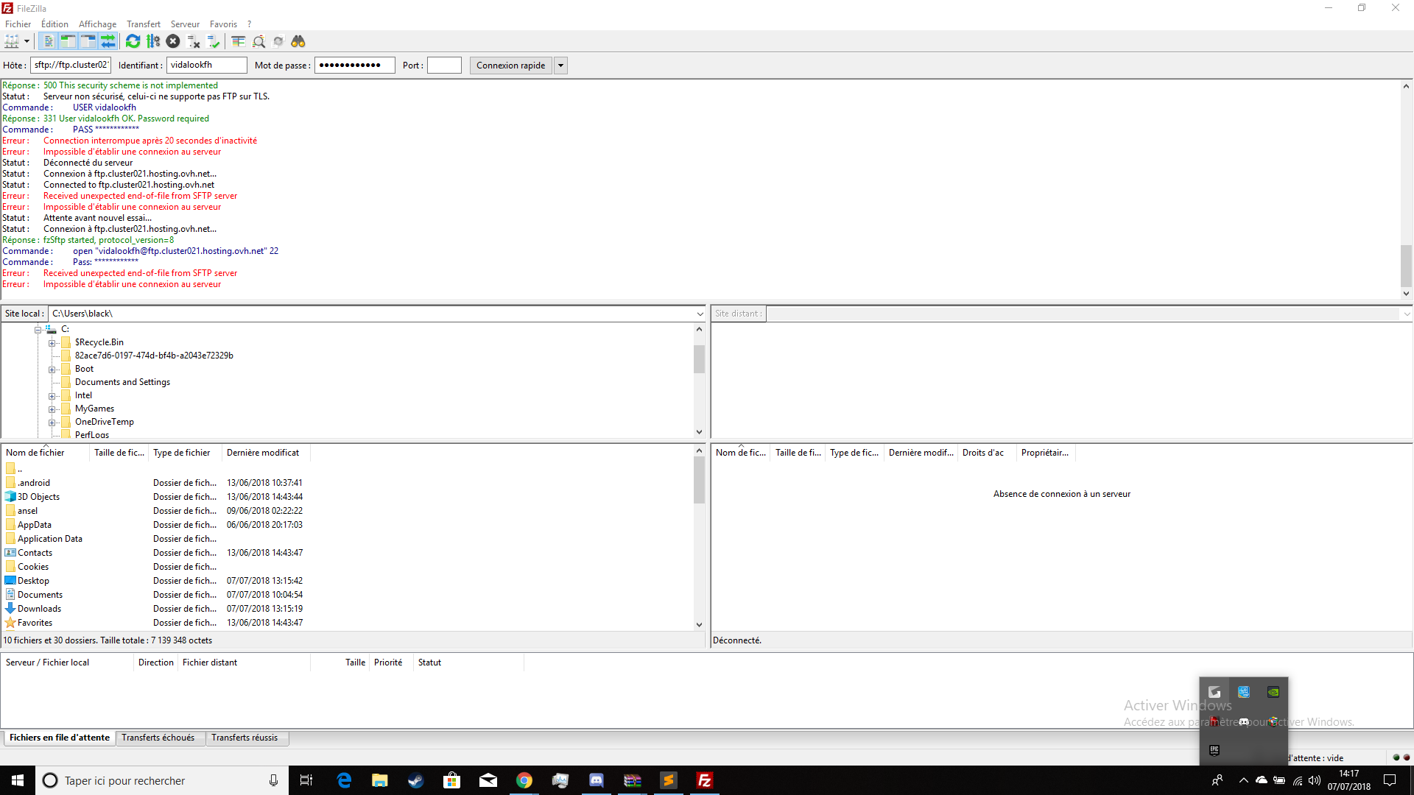
Task: Expand the MyGames folder in tree
Action: [x=52, y=409]
